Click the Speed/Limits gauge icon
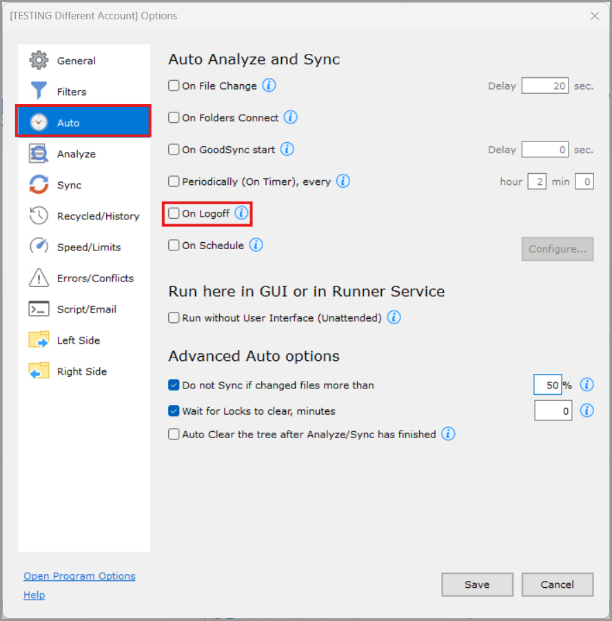Screen dimensions: 612x621 tap(39, 246)
